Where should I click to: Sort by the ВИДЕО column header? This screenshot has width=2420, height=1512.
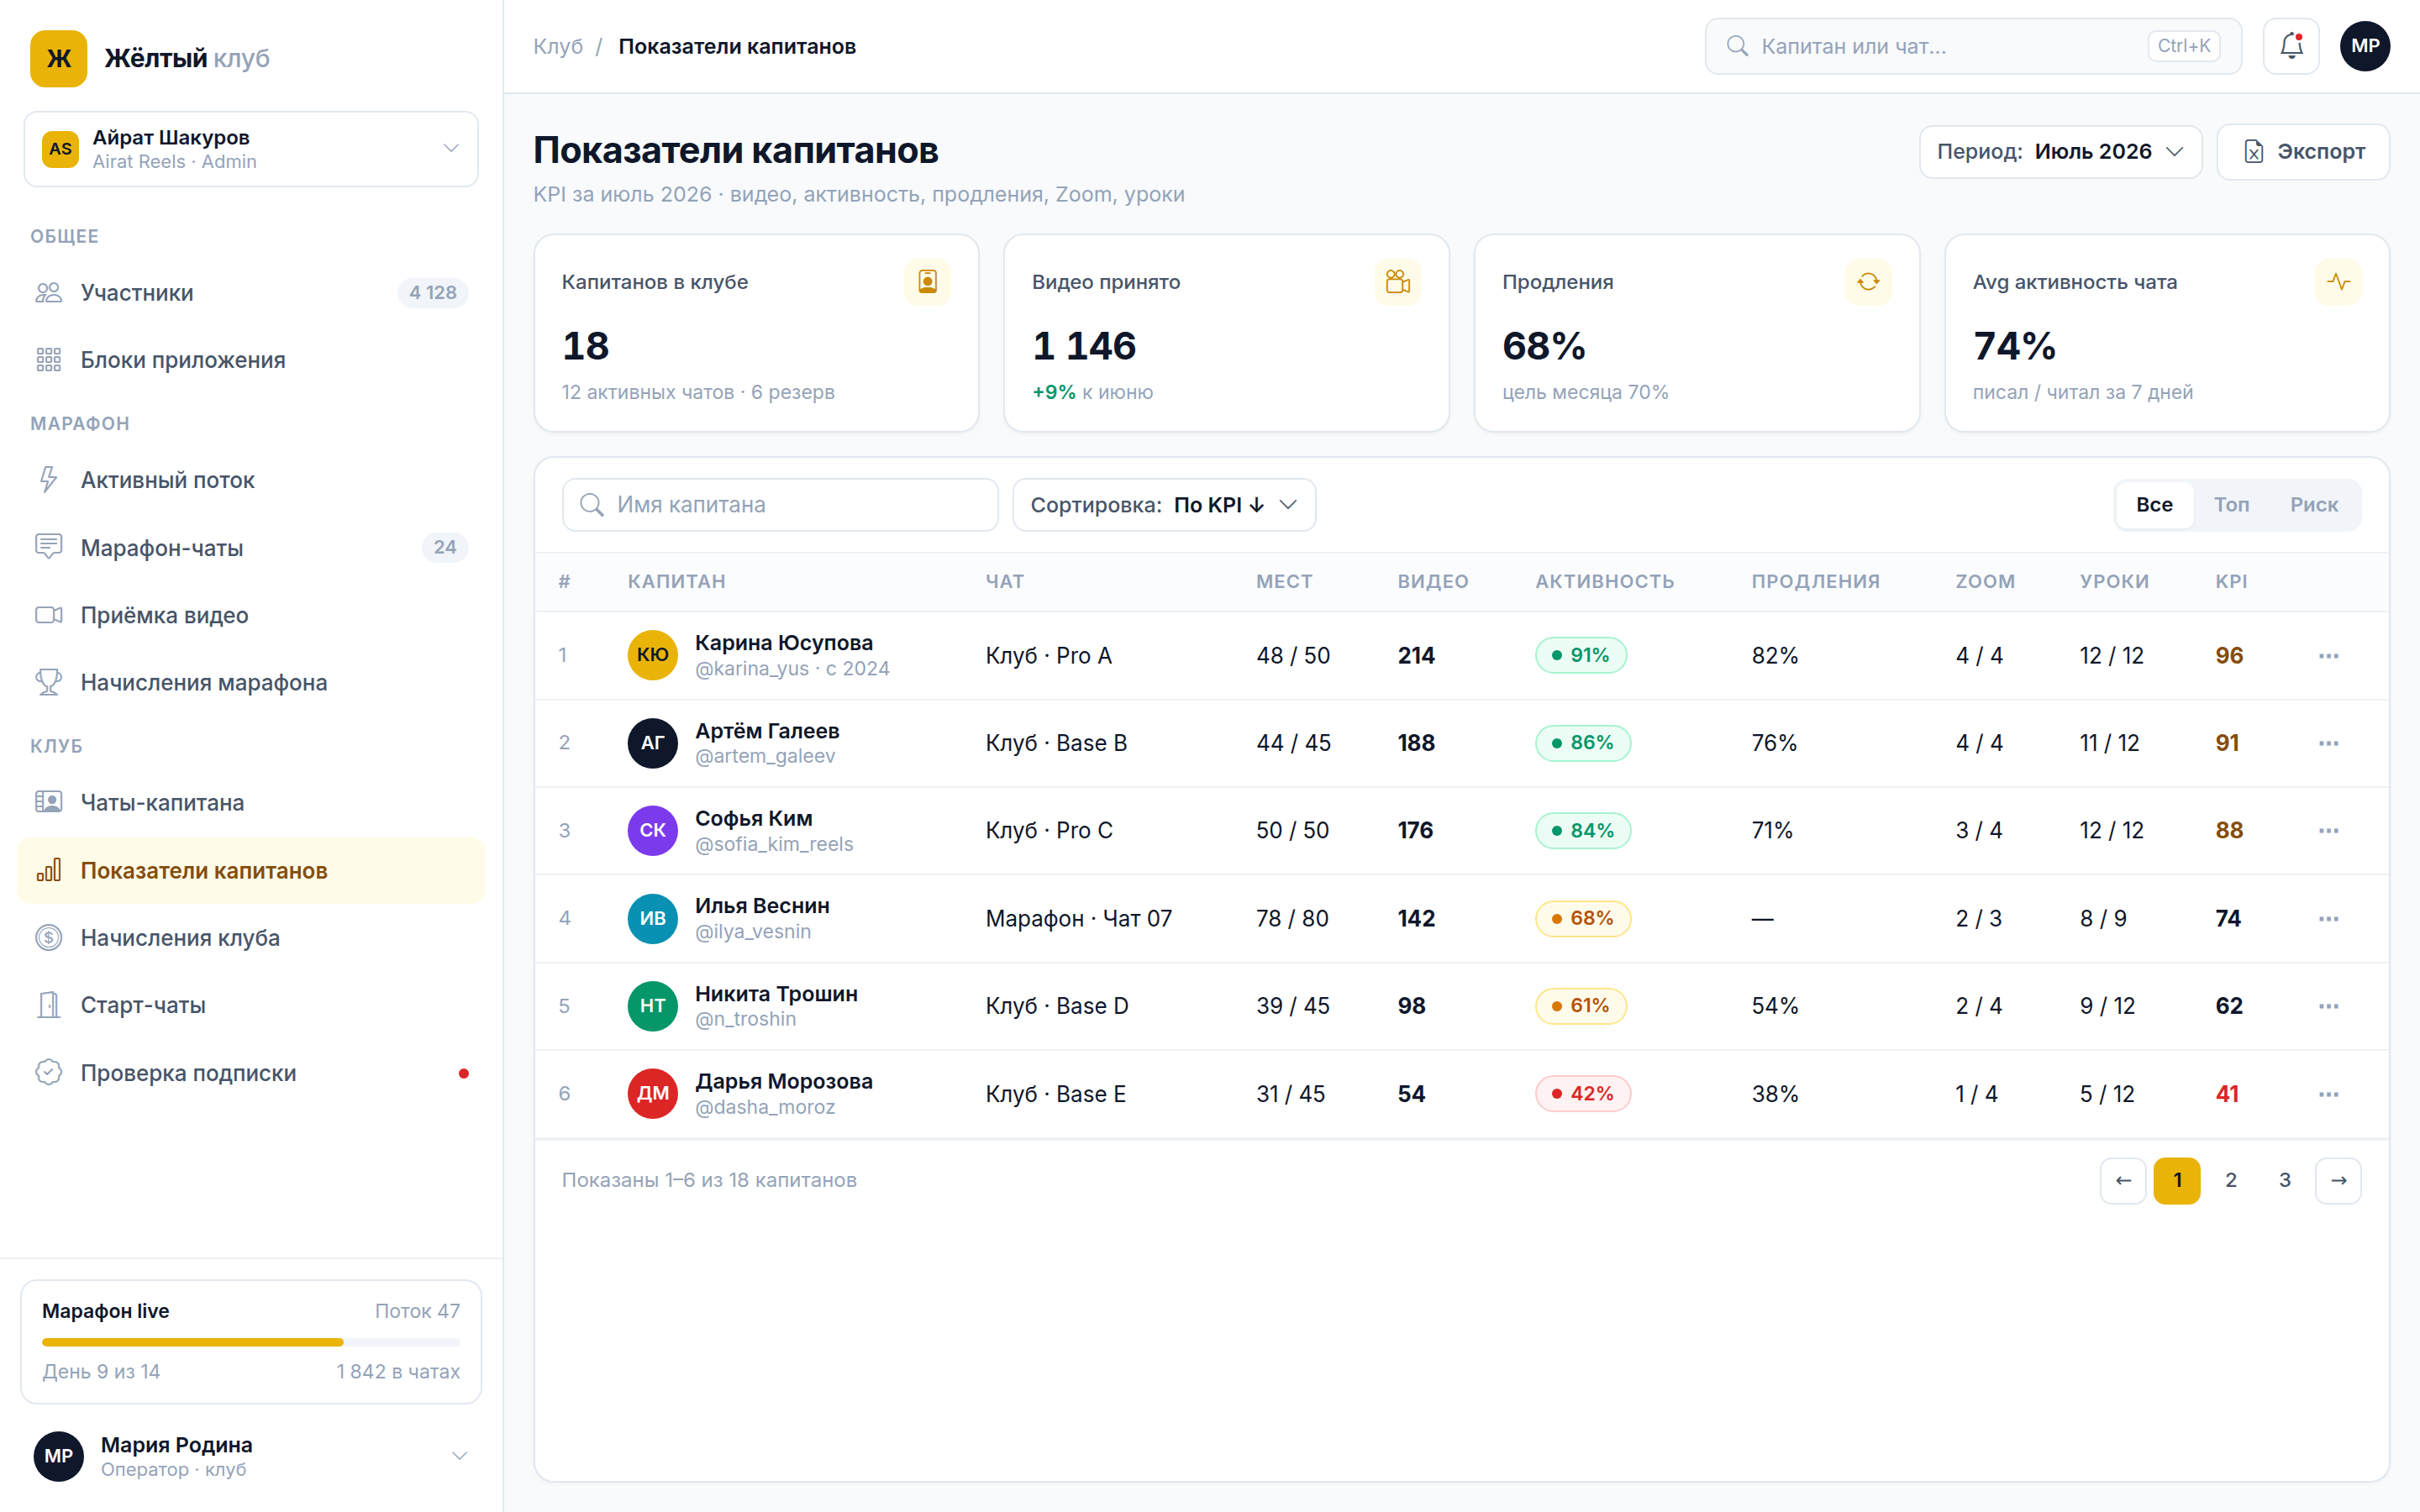(x=1433, y=581)
